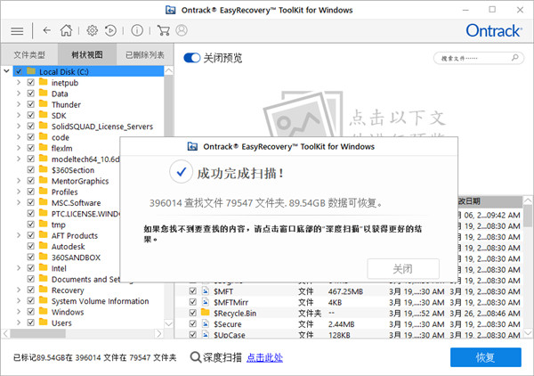Open the info icon in toolbar
This screenshot has height=376, width=534.
pos(137,30)
